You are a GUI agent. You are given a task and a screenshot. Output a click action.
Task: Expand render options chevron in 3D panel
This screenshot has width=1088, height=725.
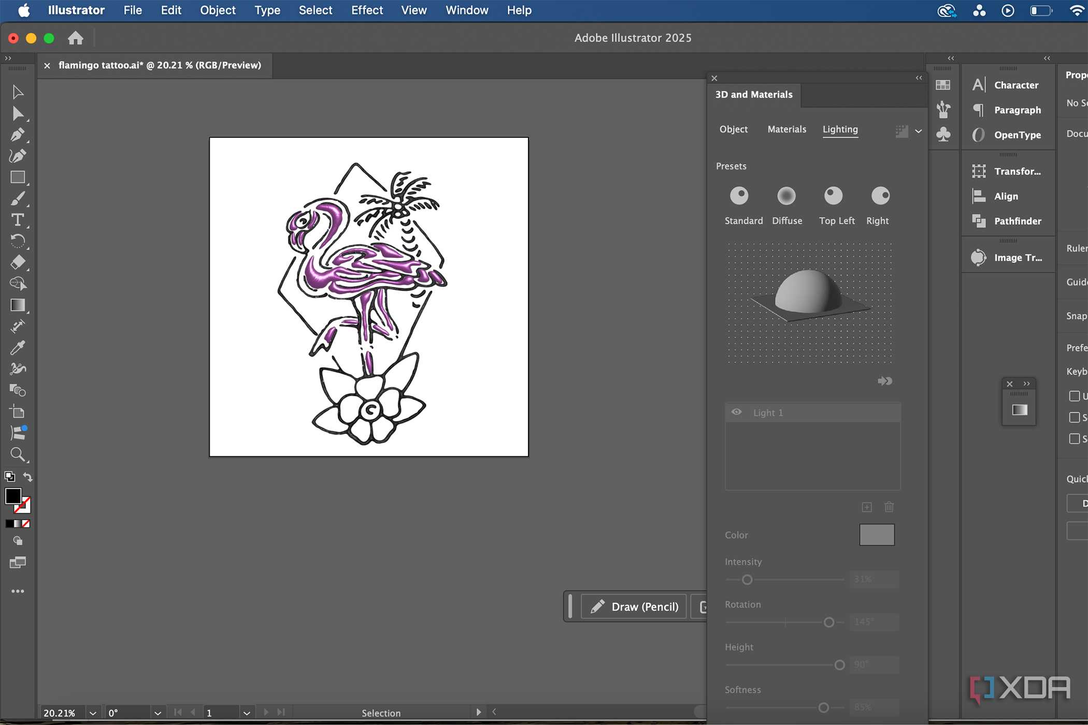point(919,131)
